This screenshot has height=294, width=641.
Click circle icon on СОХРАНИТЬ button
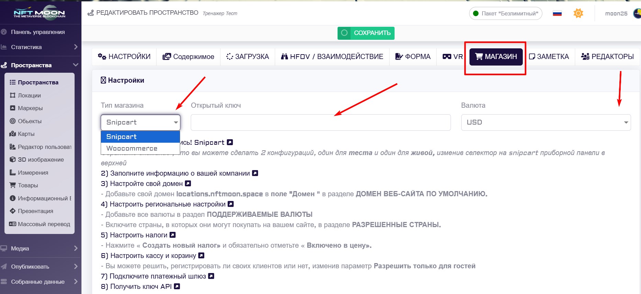pos(344,33)
